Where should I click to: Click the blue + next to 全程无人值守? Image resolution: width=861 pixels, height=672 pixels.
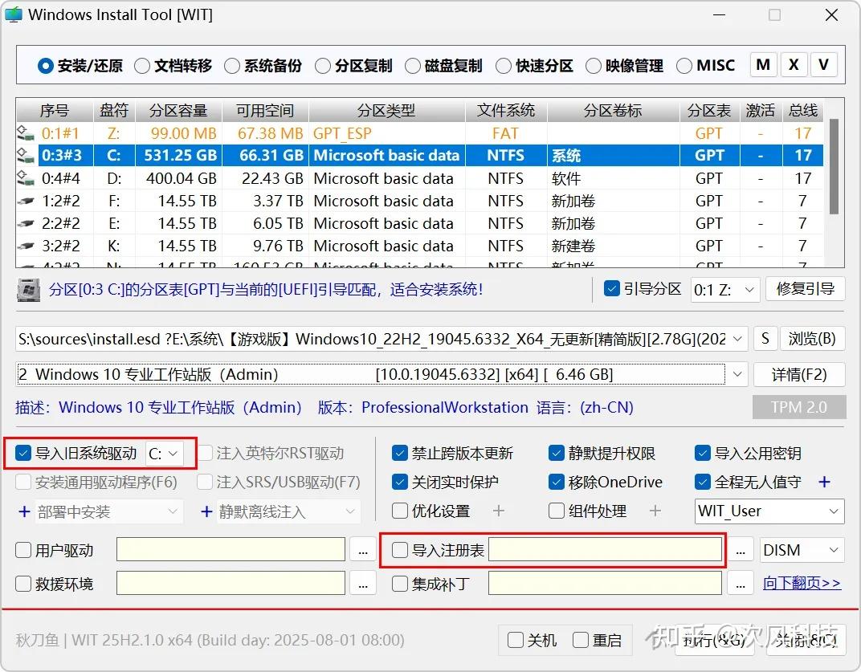click(824, 483)
